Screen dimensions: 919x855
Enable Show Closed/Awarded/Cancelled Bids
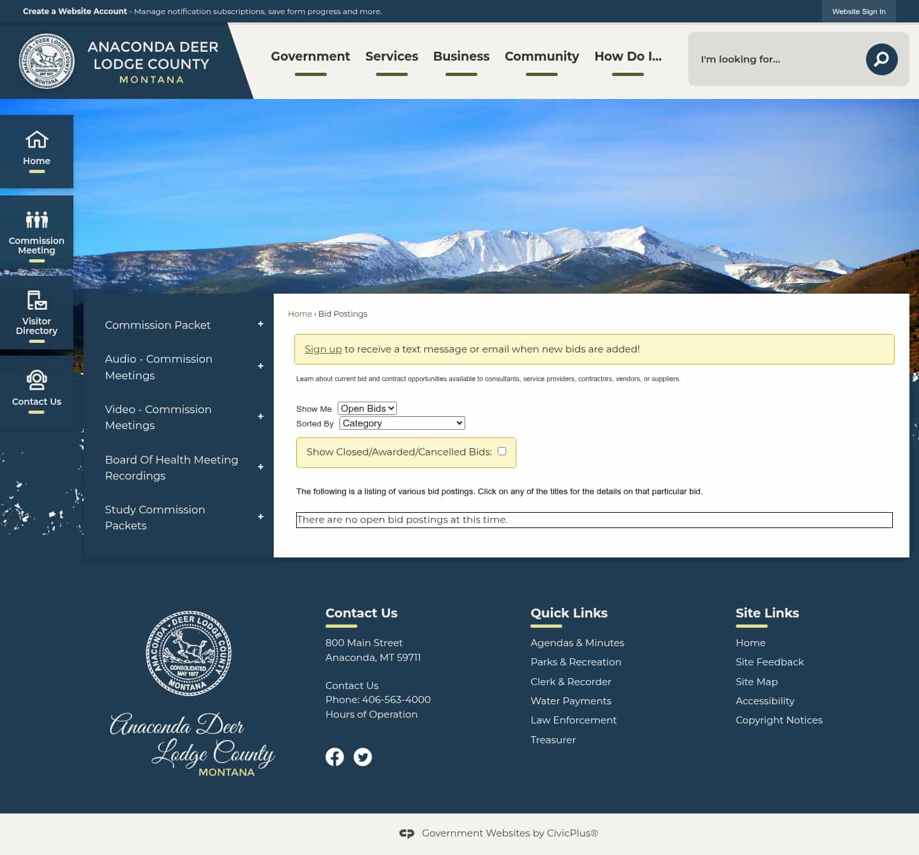point(502,451)
